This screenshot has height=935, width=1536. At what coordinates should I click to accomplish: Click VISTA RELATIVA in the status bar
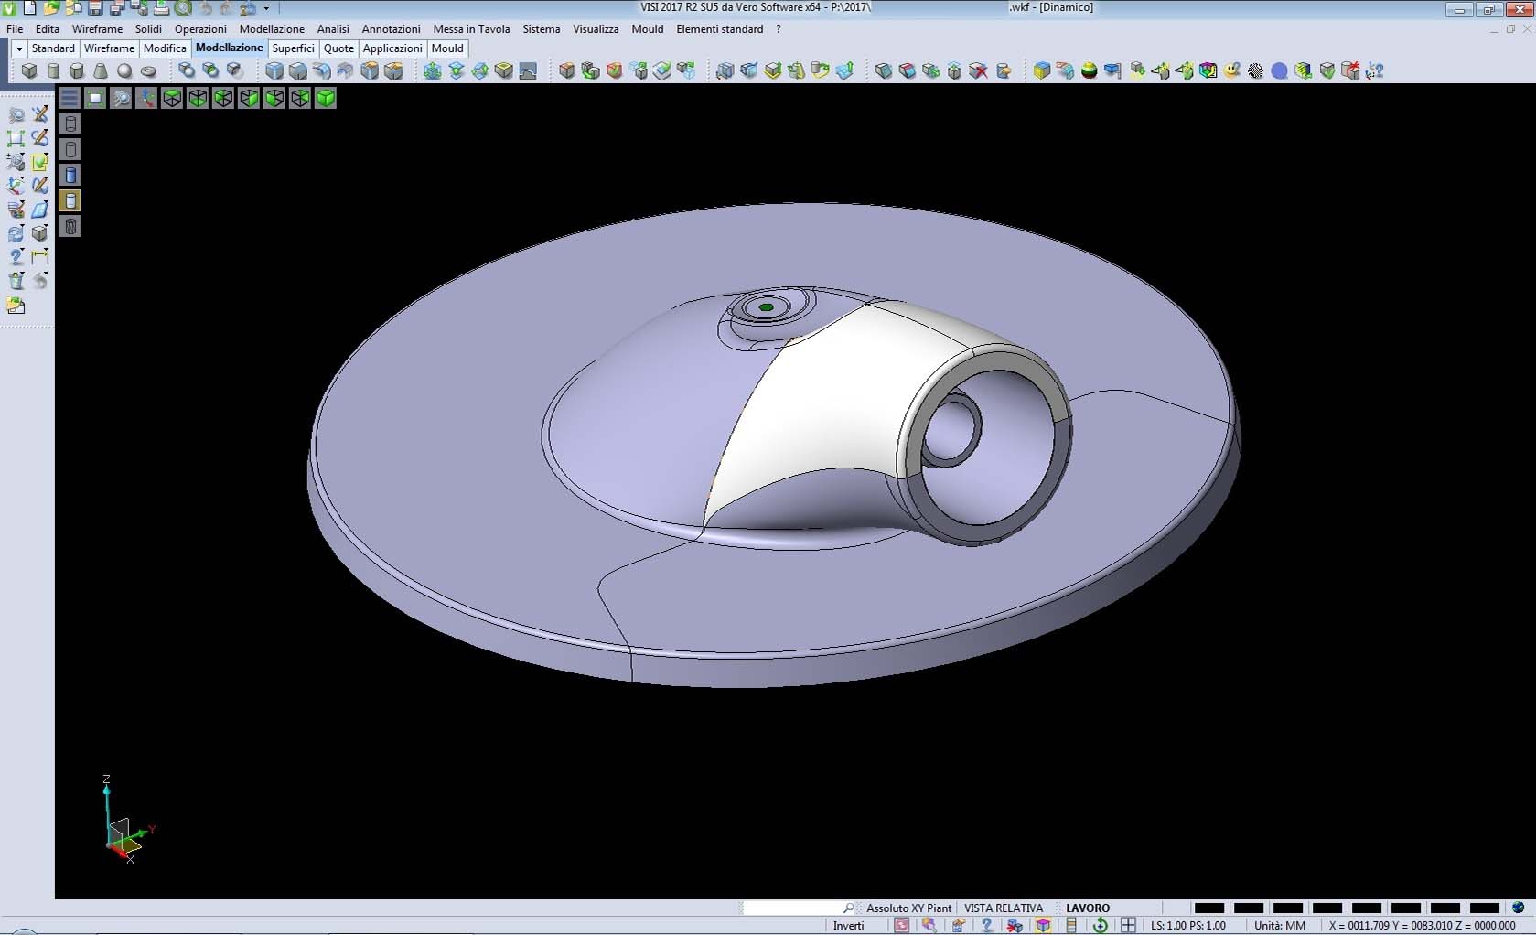1004,908
